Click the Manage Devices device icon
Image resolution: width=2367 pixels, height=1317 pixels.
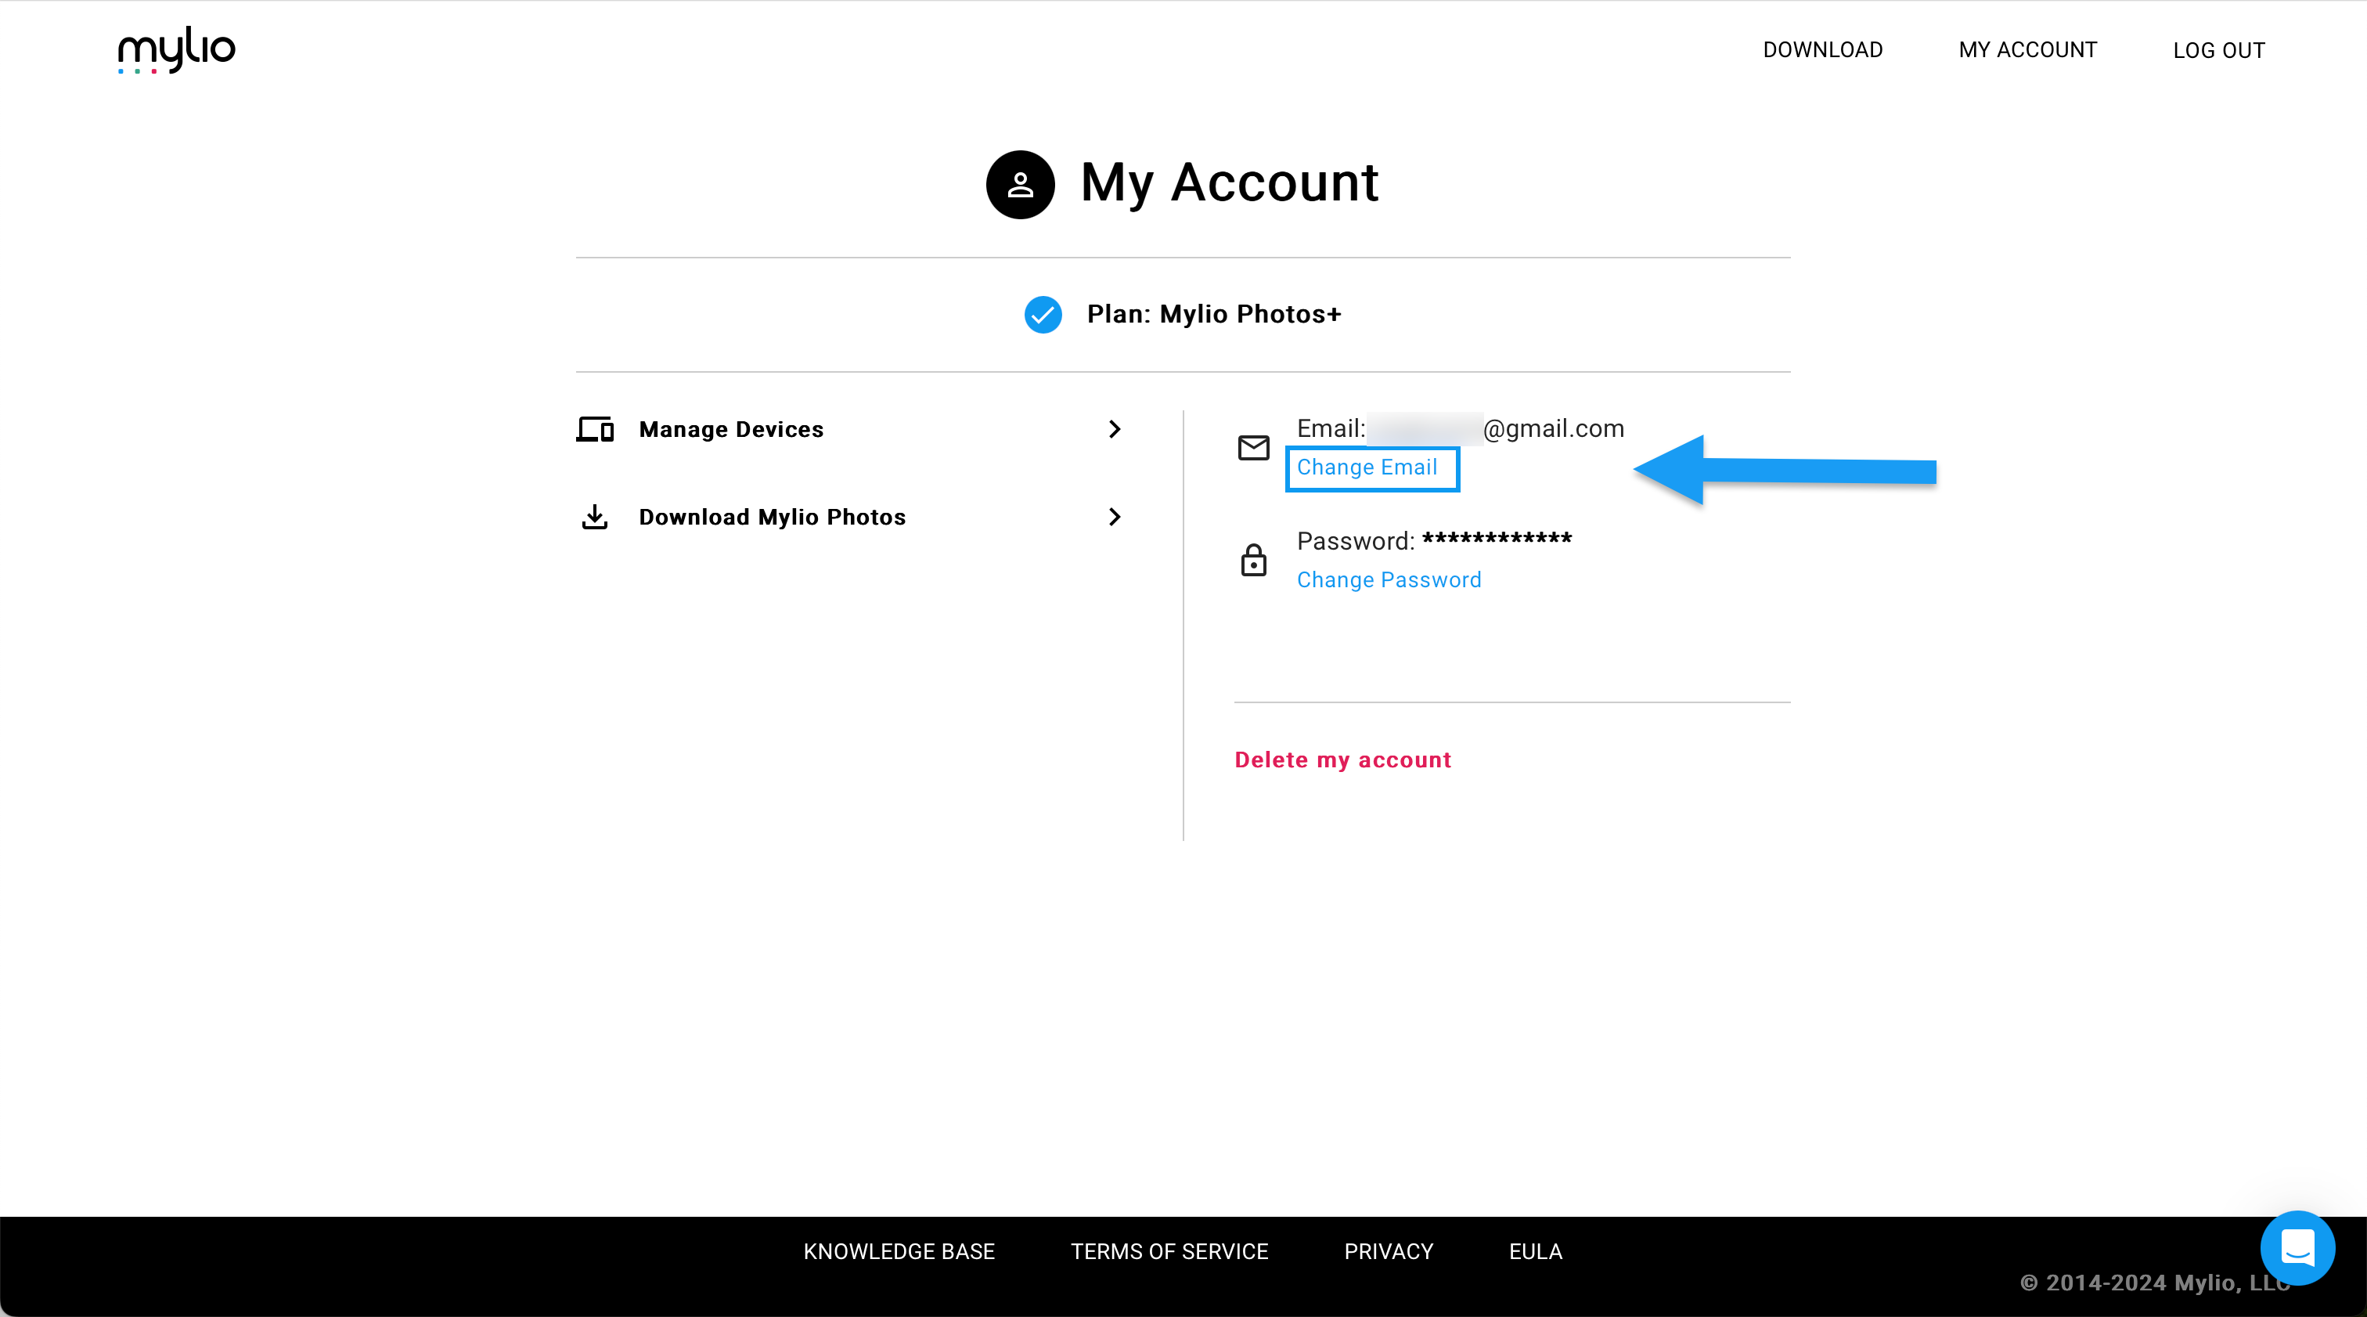(595, 429)
